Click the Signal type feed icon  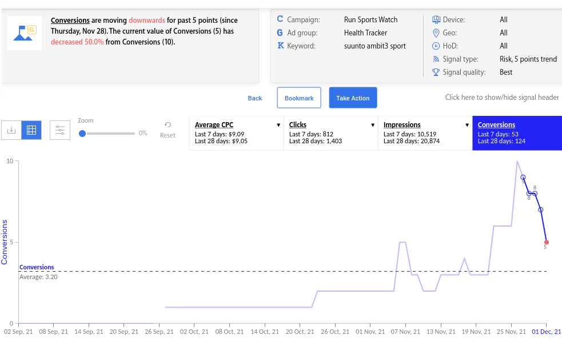pyautogui.click(x=436, y=59)
